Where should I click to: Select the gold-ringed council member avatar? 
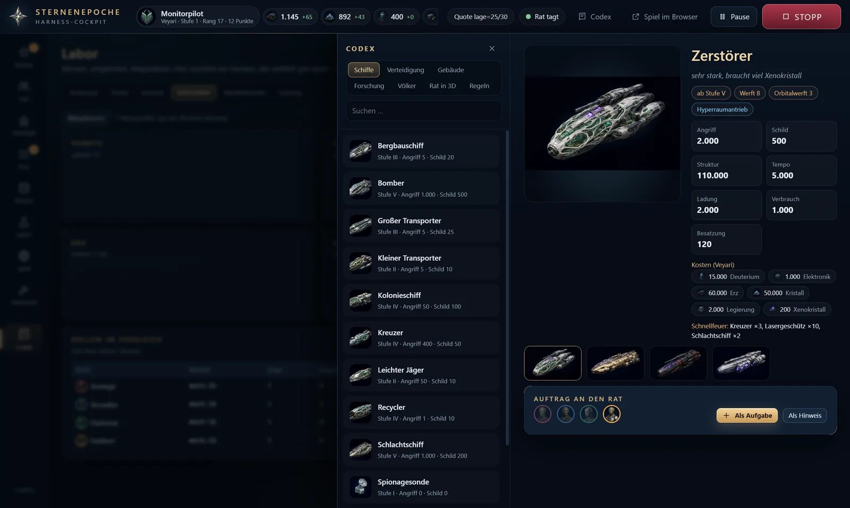coord(611,414)
